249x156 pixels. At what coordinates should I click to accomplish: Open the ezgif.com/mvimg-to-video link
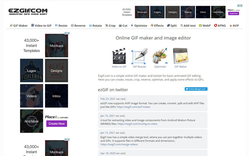point(138,124)
